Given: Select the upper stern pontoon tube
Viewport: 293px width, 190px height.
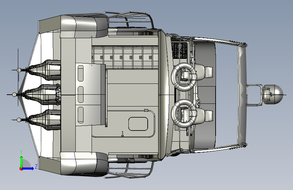Looking at the screenshot, I should 84,26.
